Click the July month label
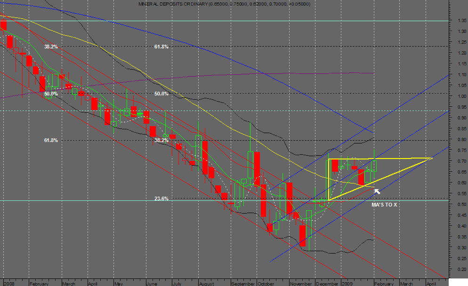Image resolution: width=468 pixels, height=286 pixels. pyautogui.click(x=178, y=284)
